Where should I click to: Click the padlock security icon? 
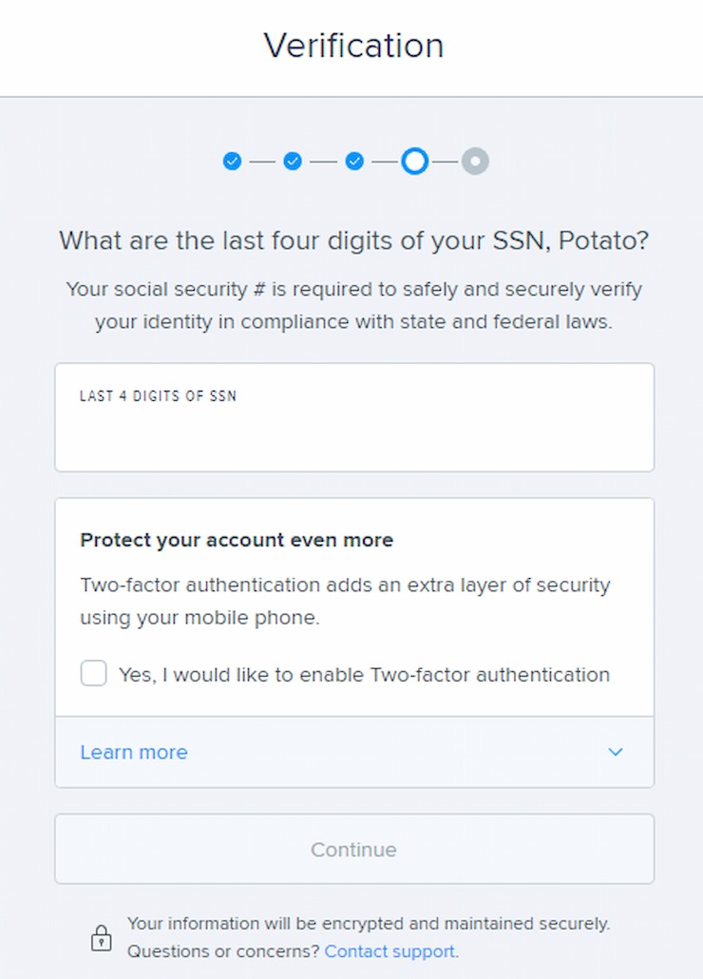[101, 938]
